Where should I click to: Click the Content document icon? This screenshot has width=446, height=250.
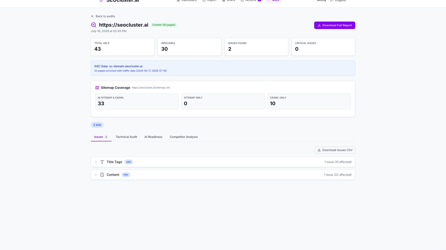point(102,175)
